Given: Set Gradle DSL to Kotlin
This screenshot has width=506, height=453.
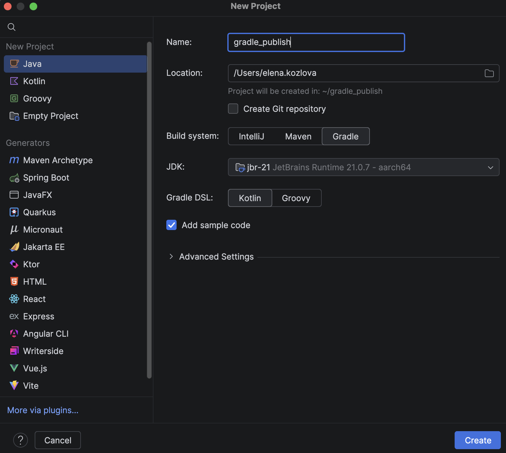Looking at the screenshot, I should point(250,198).
